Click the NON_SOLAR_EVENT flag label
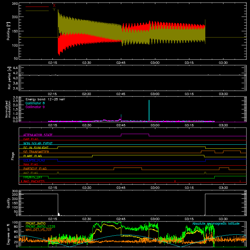 click(38, 143)
